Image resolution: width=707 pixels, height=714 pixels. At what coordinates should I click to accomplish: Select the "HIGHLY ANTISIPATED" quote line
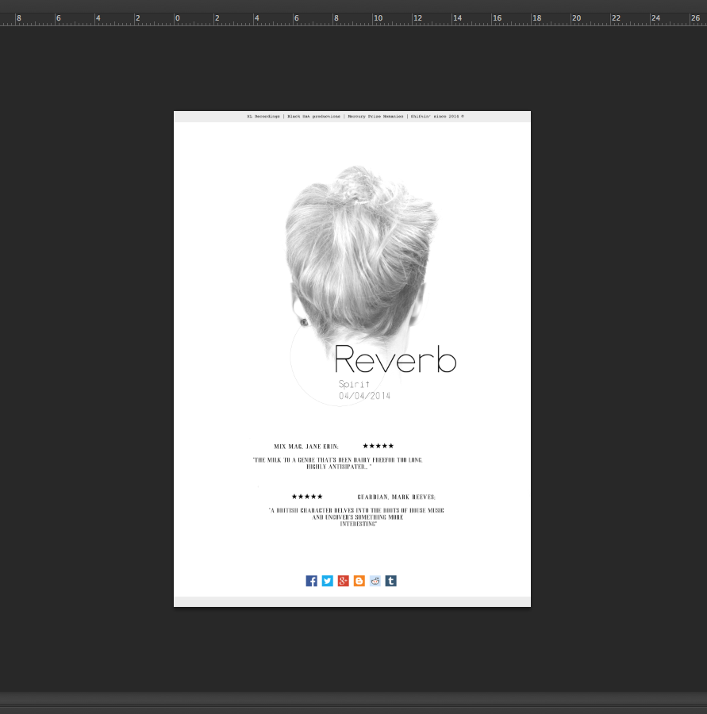339,466
